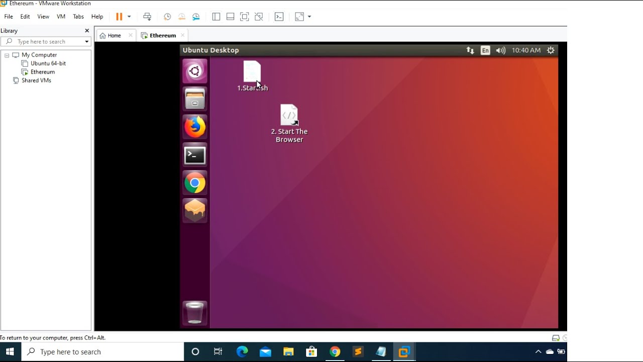Open the En keyboard layout indicator
This screenshot has width=643, height=362.
click(x=485, y=50)
